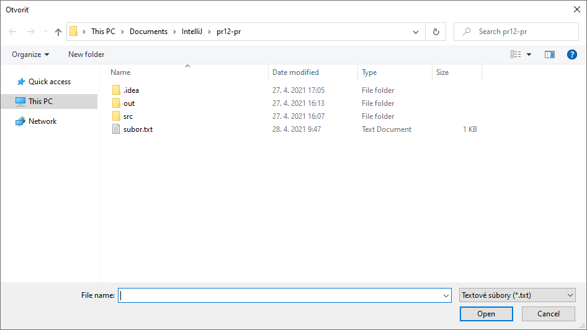Click the Open button

click(486, 314)
